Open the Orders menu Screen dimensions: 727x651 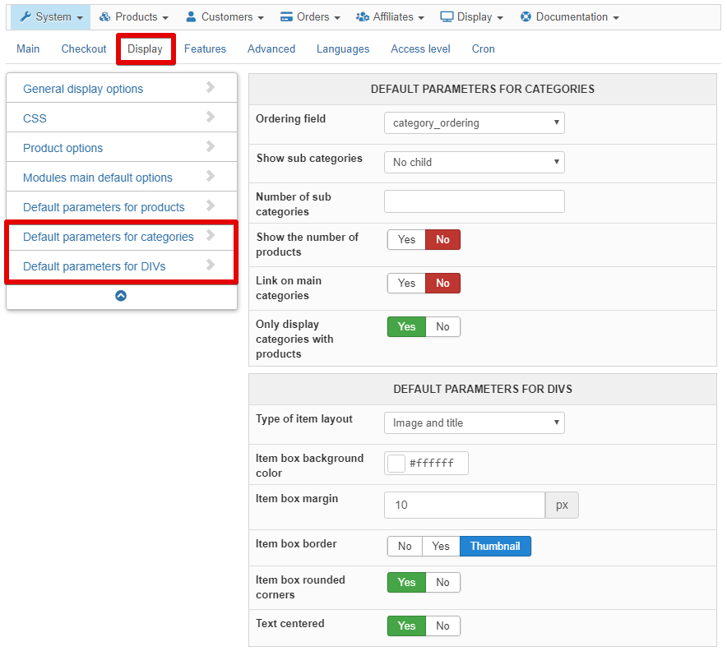tap(311, 17)
